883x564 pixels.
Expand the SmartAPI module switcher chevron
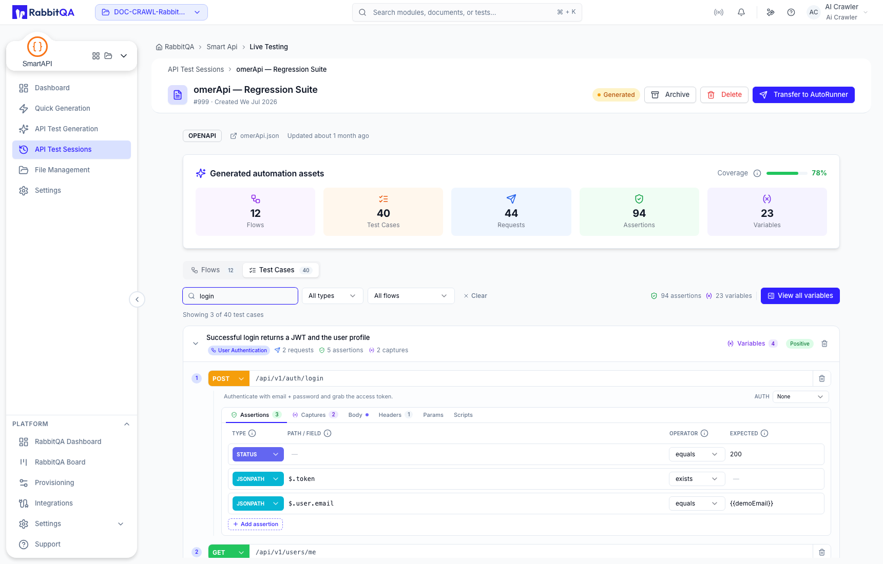[124, 56]
